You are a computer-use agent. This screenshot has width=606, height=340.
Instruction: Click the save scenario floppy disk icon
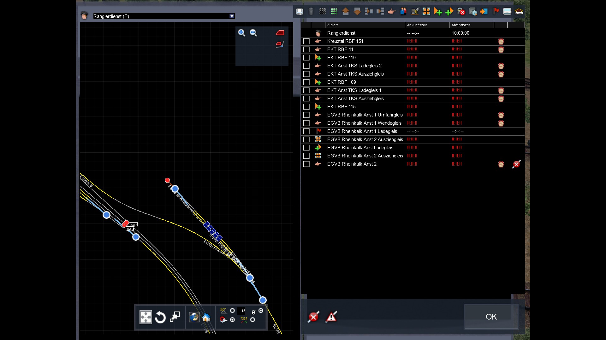299,12
